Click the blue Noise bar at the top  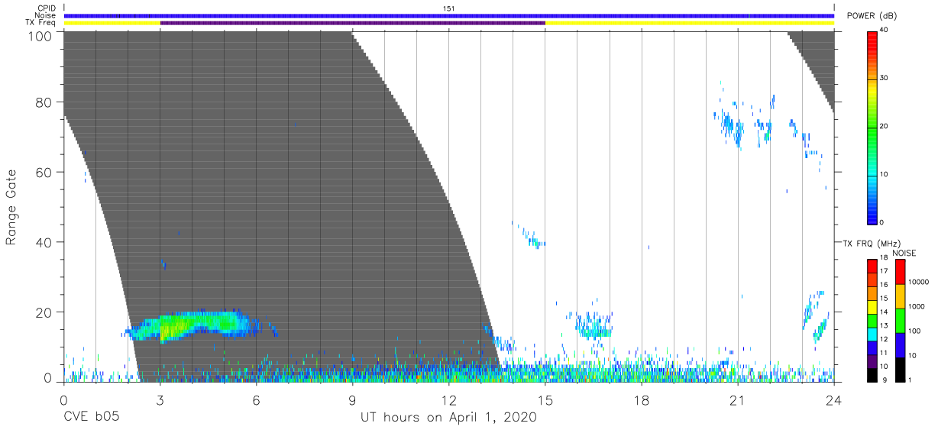click(448, 15)
